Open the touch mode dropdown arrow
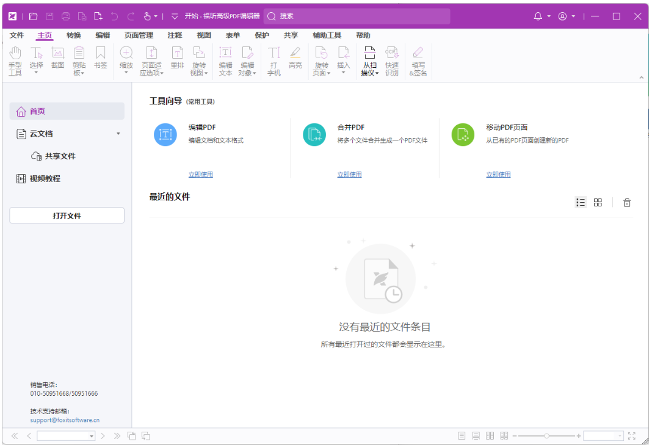The height and width of the screenshot is (447, 652). point(156,16)
